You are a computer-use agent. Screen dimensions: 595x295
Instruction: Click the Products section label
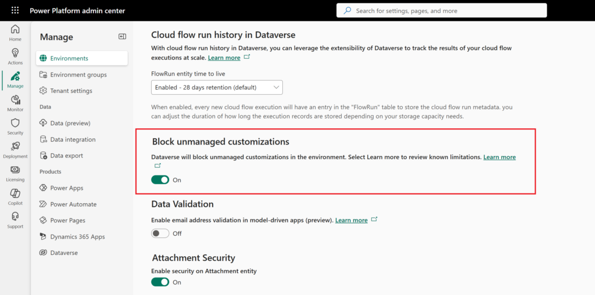(50, 172)
